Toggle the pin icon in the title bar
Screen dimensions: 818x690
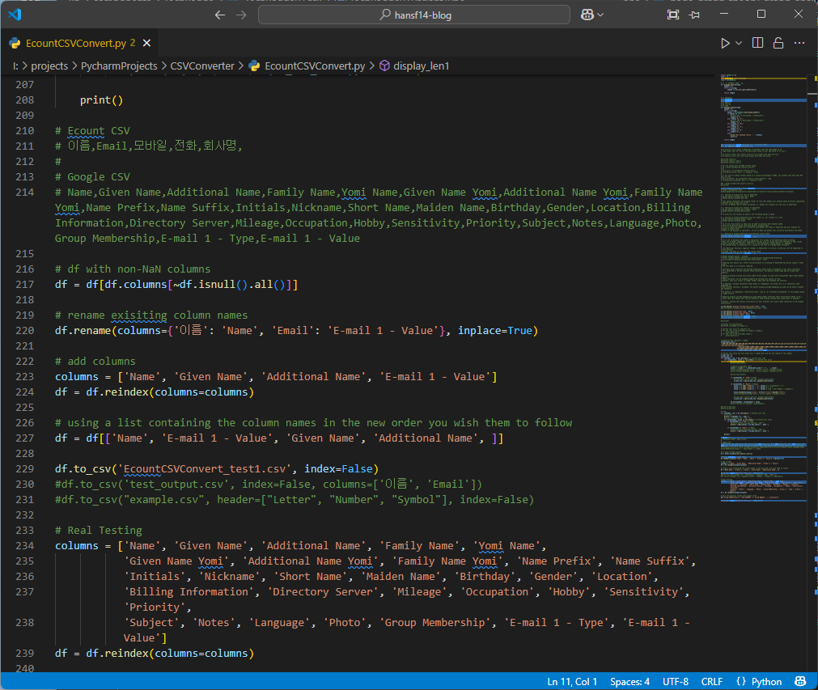[x=695, y=15]
